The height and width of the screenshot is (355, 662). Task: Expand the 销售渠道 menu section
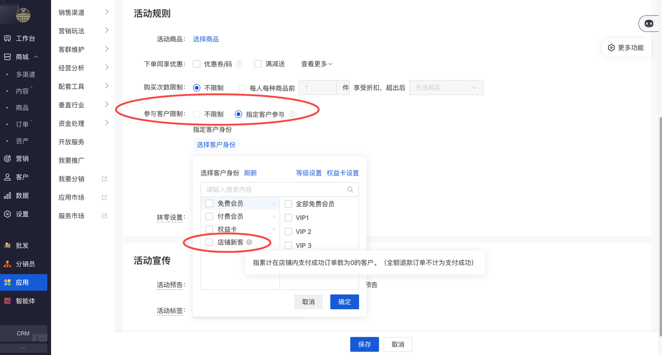[x=83, y=12]
